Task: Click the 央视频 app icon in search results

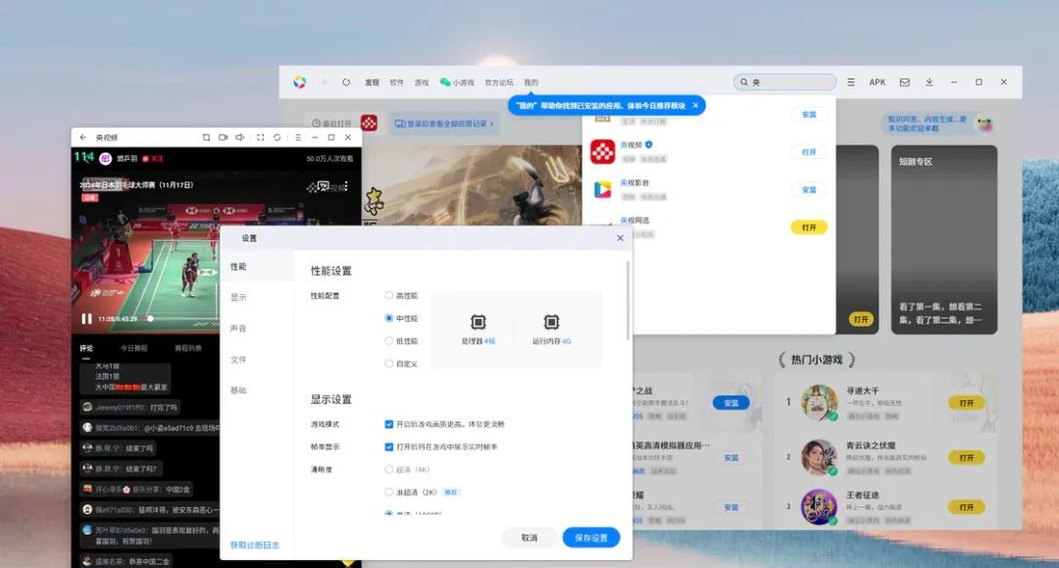Action: tap(604, 151)
